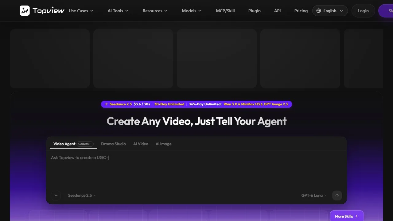The image size is (393, 221).
Task: Open the Seedance 2.5 model dropdown
Action: coord(82,196)
